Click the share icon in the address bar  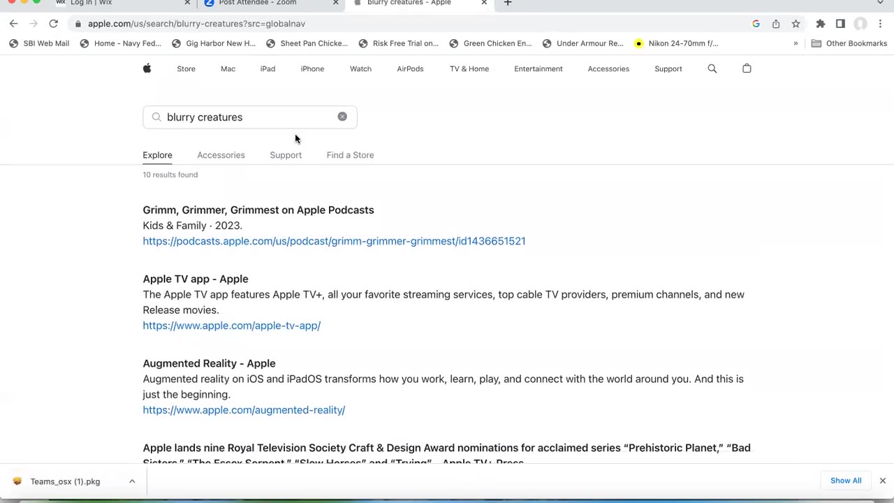pyautogui.click(x=776, y=24)
